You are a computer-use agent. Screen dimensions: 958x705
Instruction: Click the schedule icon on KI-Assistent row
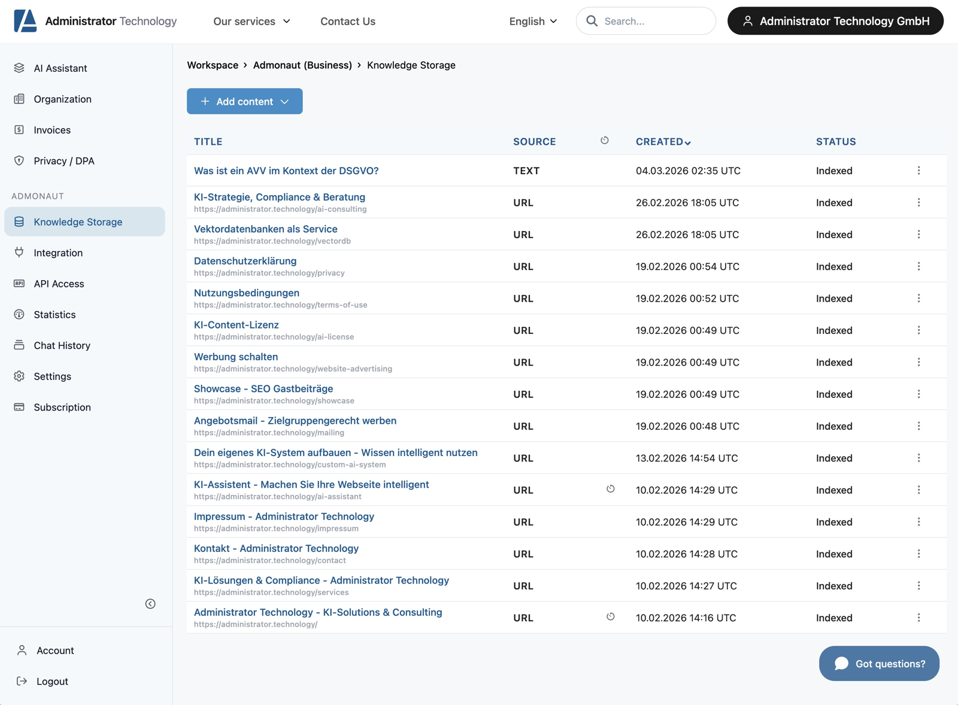[611, 489]
